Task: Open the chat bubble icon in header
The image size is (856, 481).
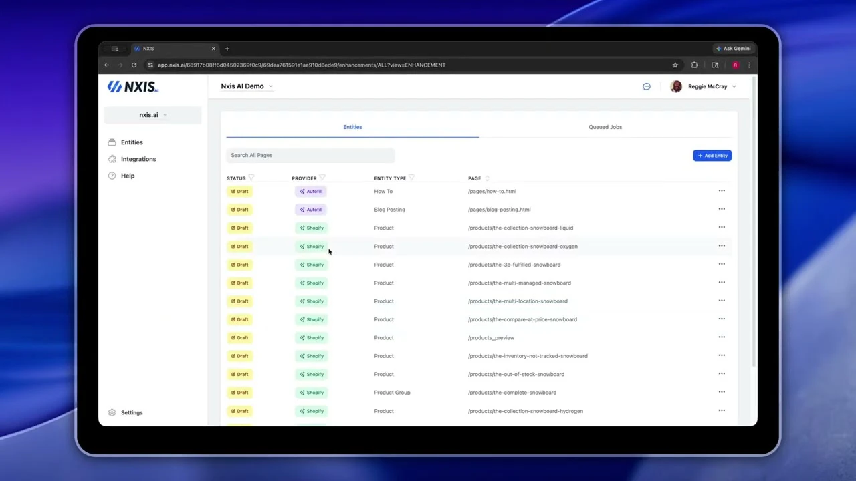Action: pos(647,86)
